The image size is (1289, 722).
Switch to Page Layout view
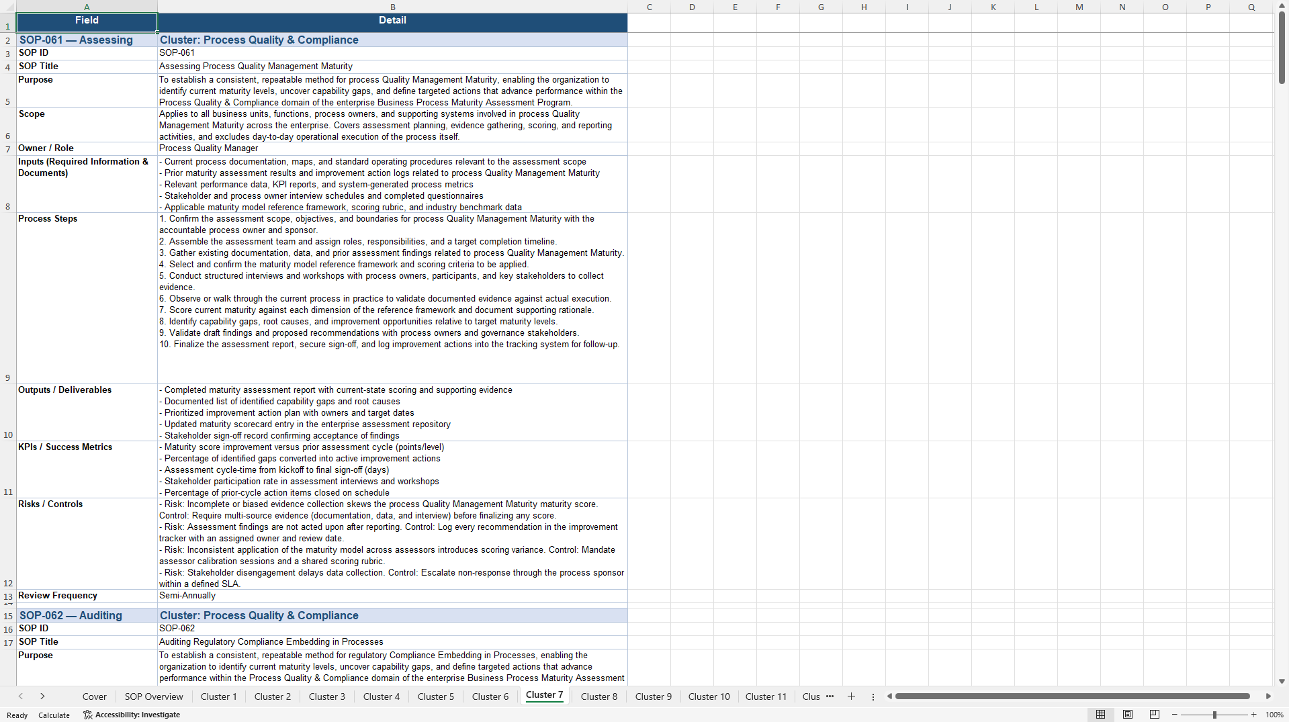click(1128, 715)
